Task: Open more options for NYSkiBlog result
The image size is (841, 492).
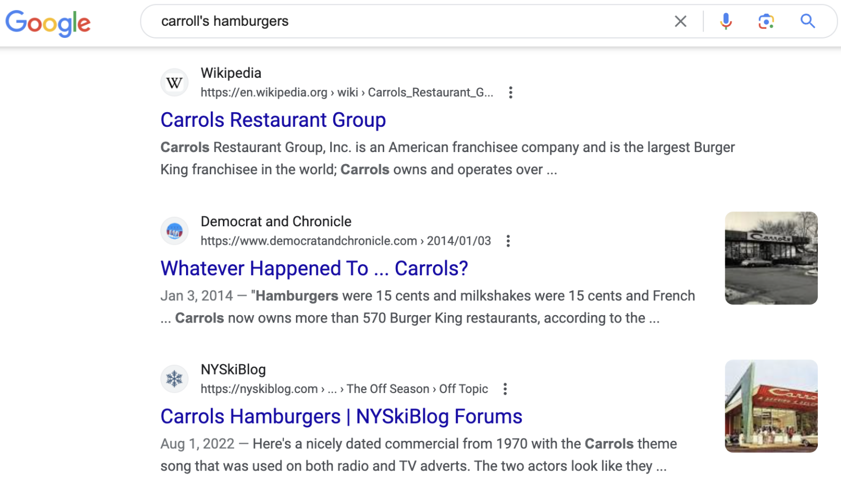Action: [x=505, y=389]
